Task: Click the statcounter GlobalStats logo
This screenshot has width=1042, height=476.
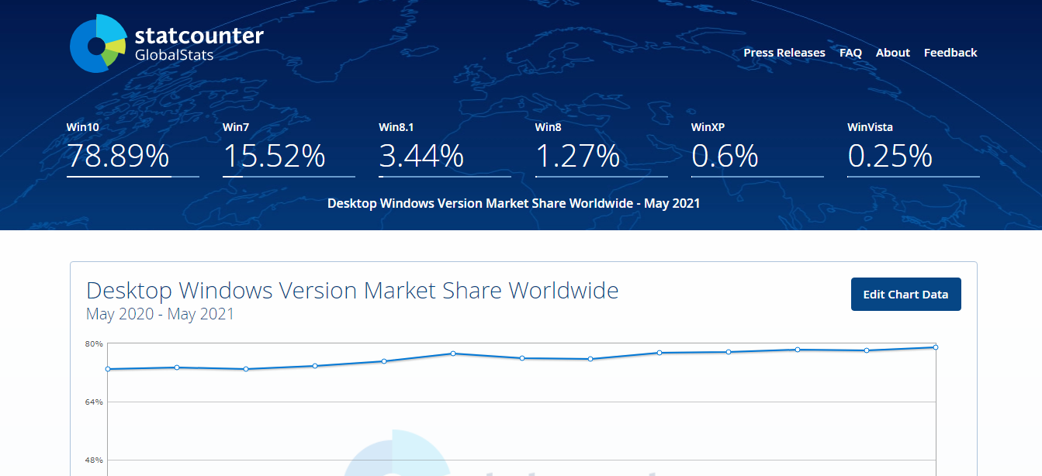Action: (x=167, y=44)
